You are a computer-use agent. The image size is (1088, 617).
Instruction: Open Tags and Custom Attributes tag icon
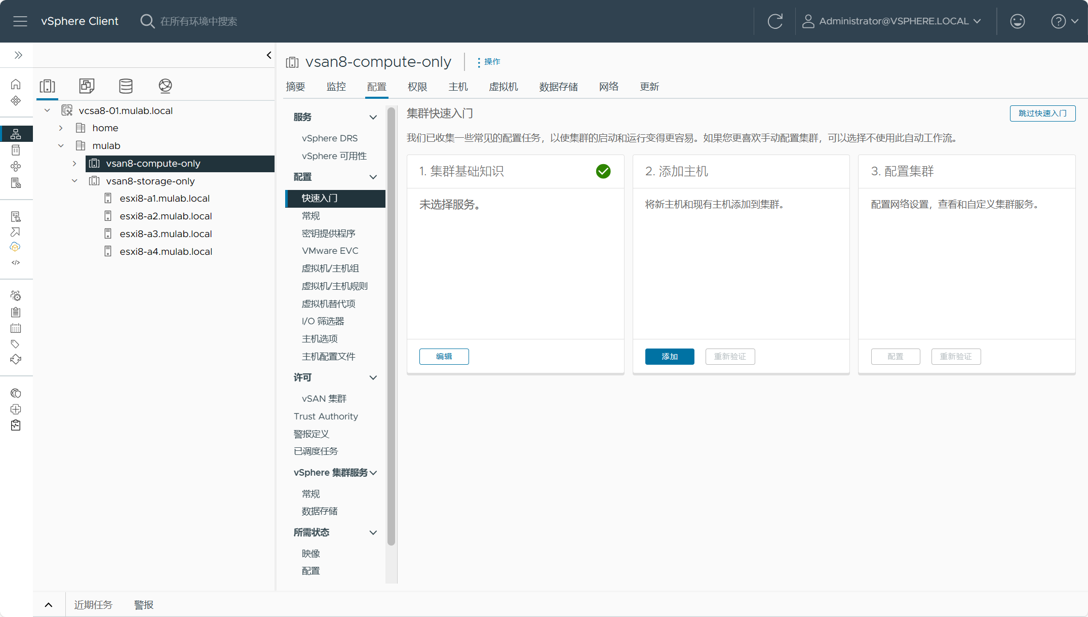pos(16,344)
